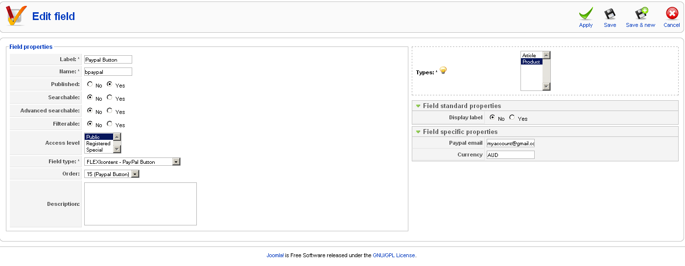Click the Paypal email input field

point(510,143)
